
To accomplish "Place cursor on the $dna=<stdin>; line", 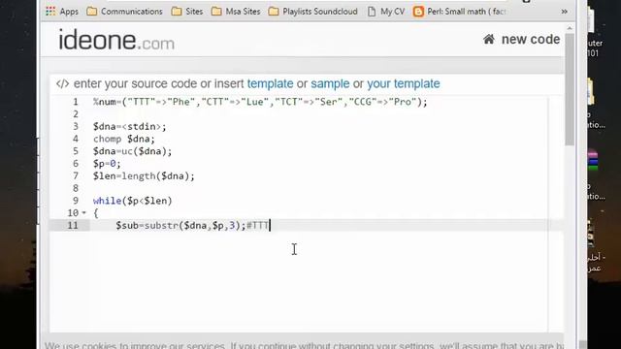I will pos(129,127).
